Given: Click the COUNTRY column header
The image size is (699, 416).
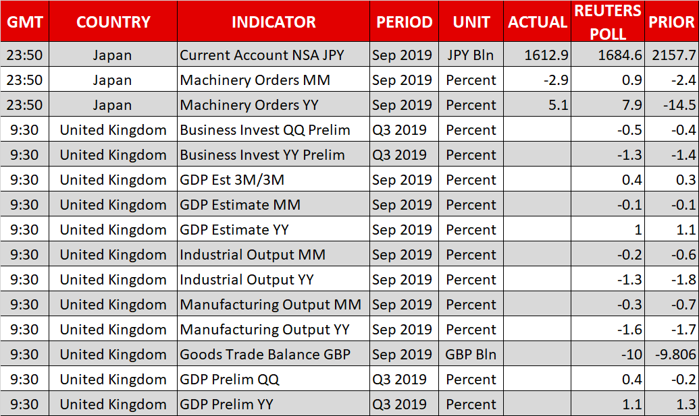Looking at the screenshot, I should [x=113, y=22].
